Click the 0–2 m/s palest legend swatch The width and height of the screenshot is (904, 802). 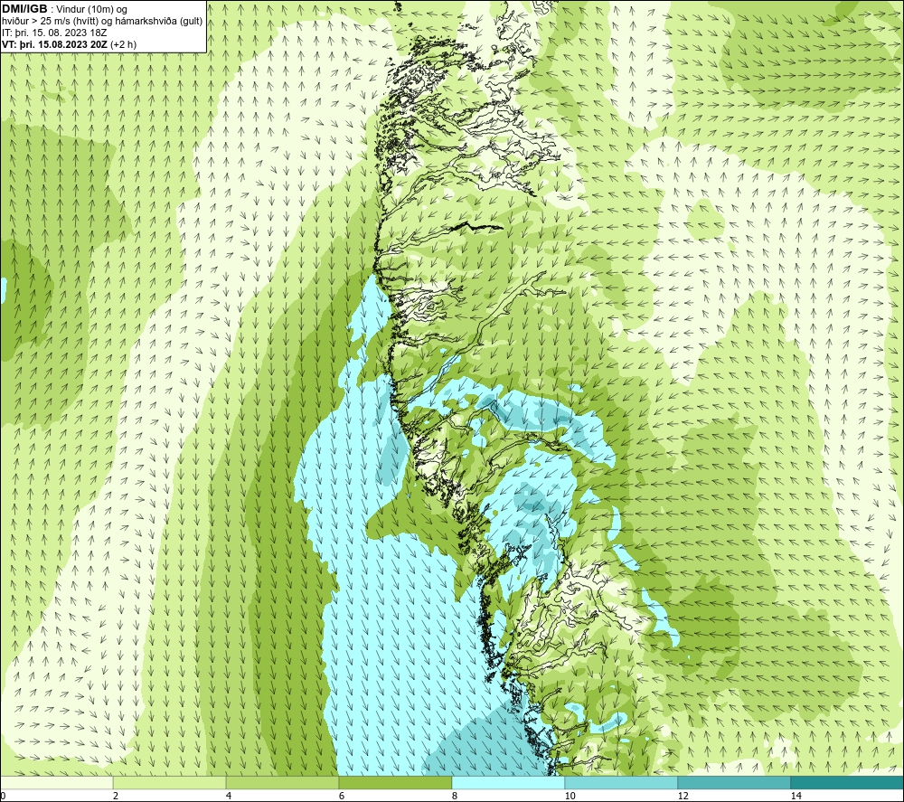[x=56, y=782]
